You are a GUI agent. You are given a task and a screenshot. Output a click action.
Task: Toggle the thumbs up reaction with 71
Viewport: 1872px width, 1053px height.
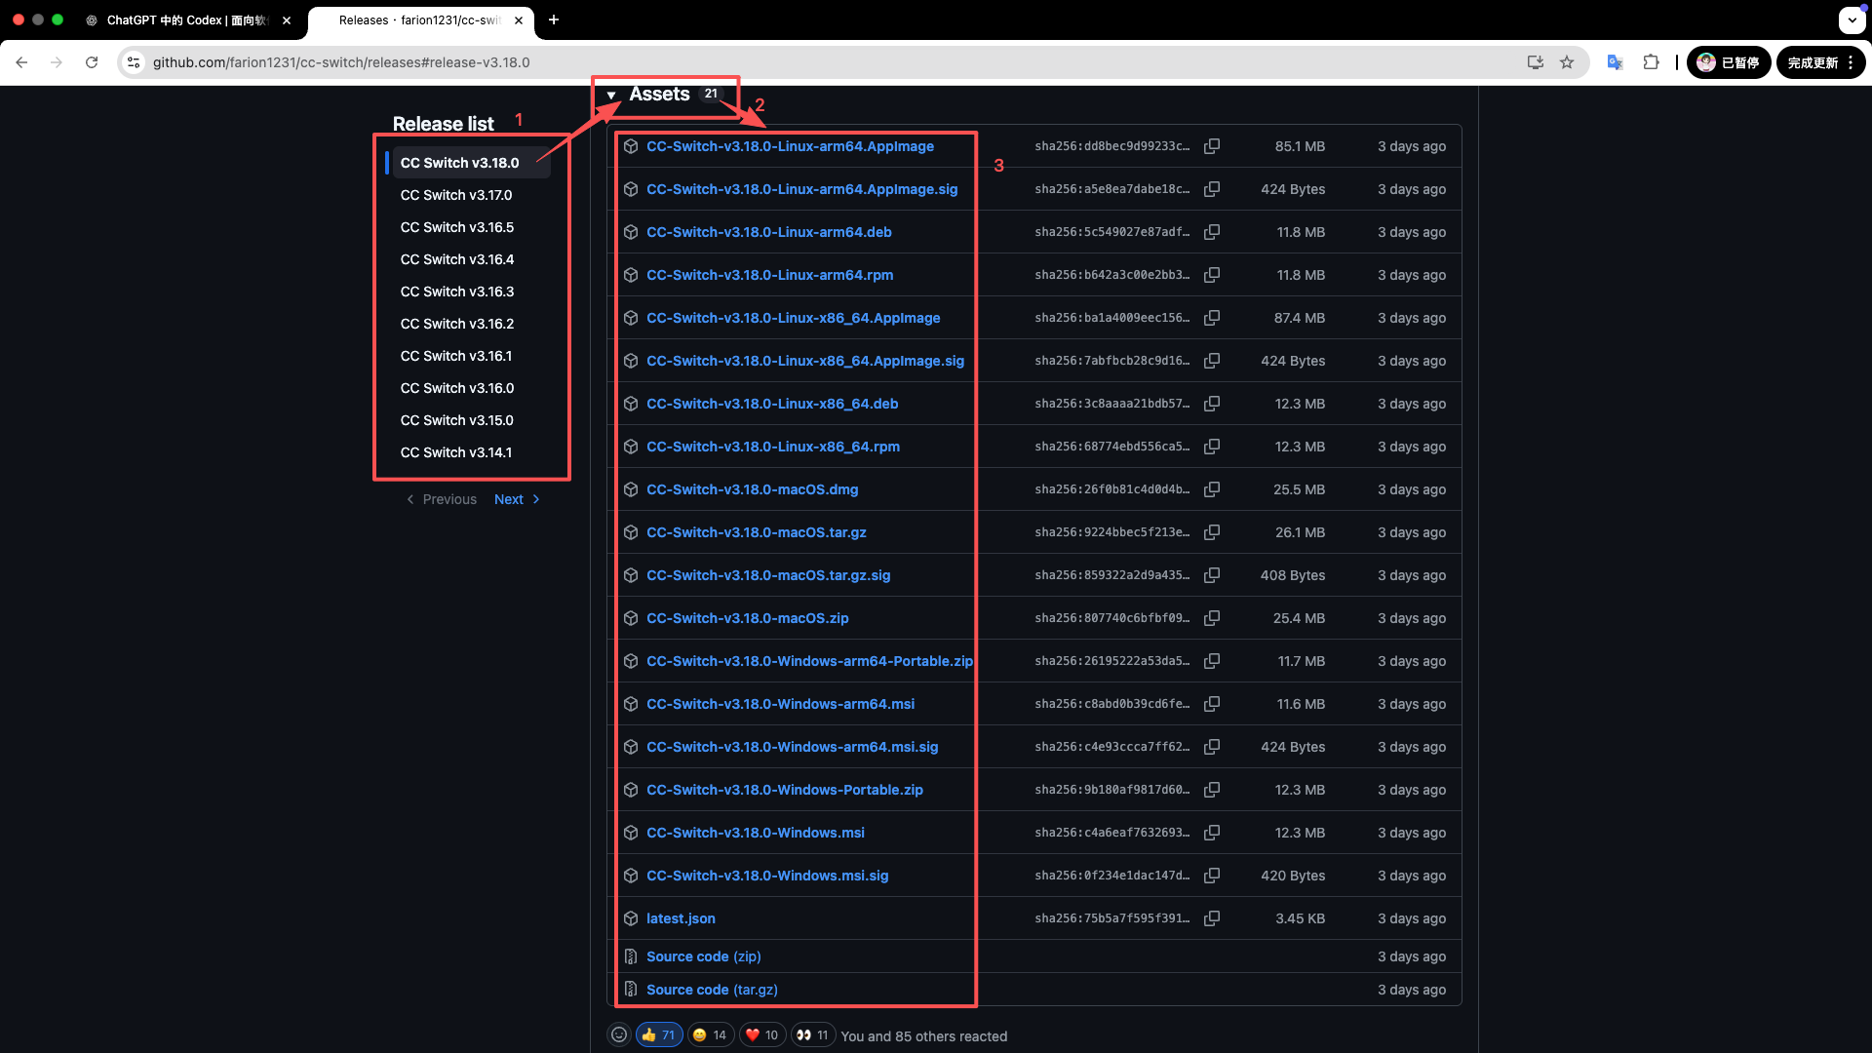(659, 1035)
